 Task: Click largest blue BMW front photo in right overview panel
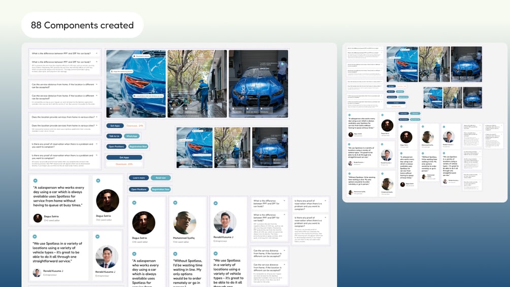click(x=466, y=64)
